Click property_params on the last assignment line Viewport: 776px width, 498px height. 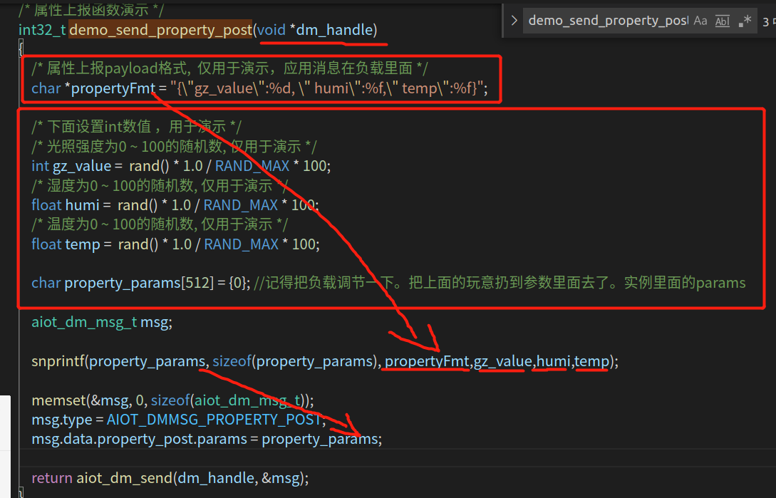pos(320,440)
